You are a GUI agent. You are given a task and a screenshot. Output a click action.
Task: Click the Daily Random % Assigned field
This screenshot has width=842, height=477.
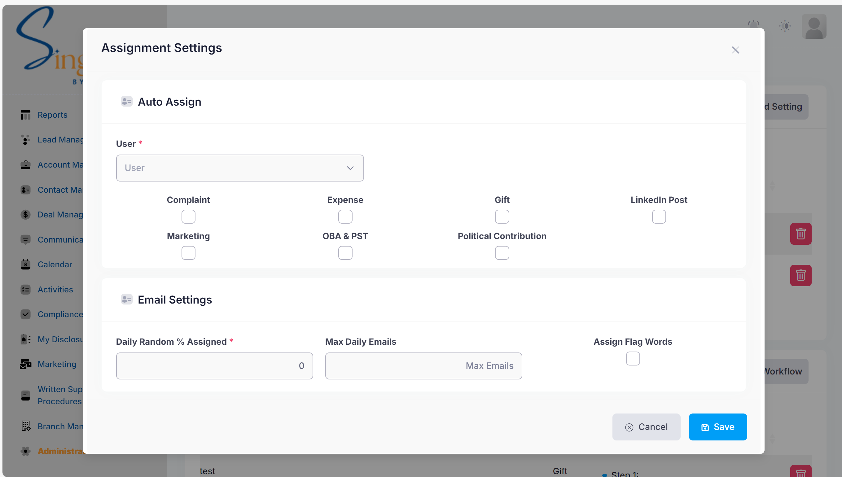(x=215, y=366)
